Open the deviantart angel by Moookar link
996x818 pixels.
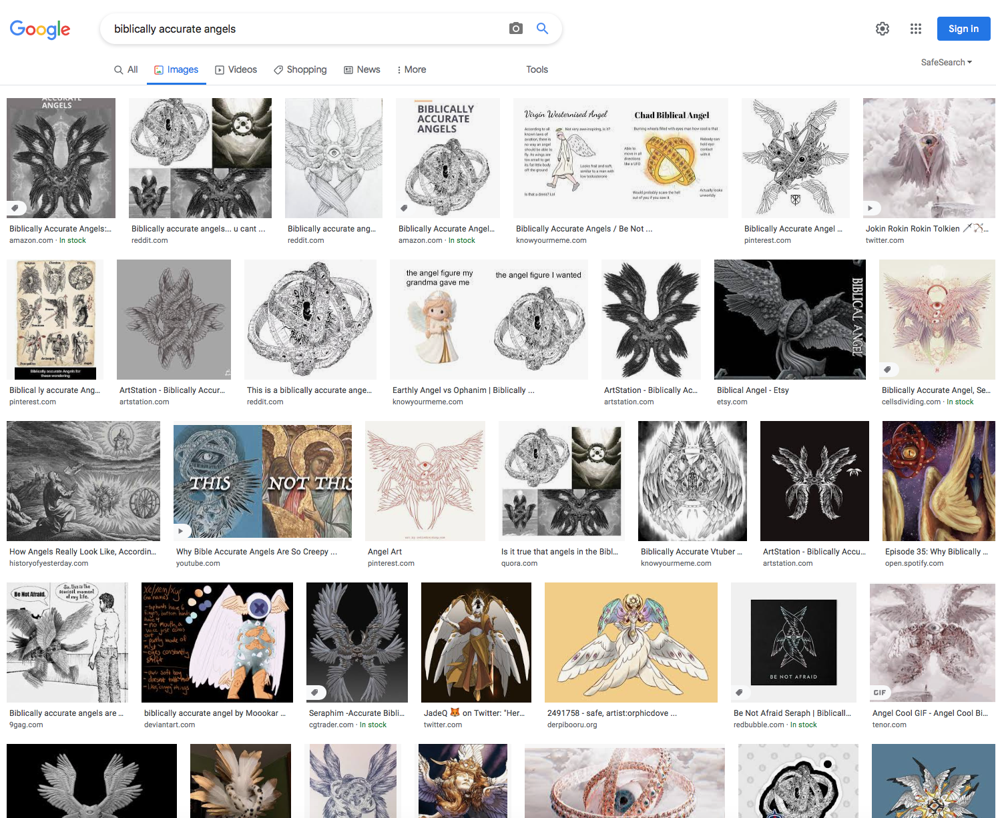[x=215, y=713]
